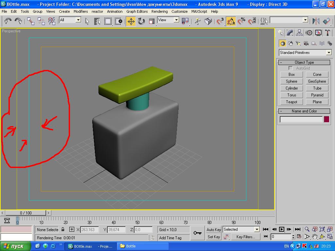Click the Undo arrow icon

click(8, 21)
